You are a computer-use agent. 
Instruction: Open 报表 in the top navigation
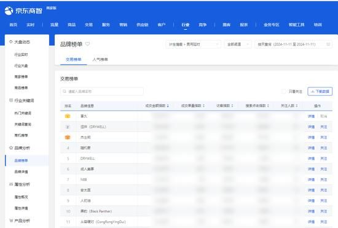pos(243,25)
